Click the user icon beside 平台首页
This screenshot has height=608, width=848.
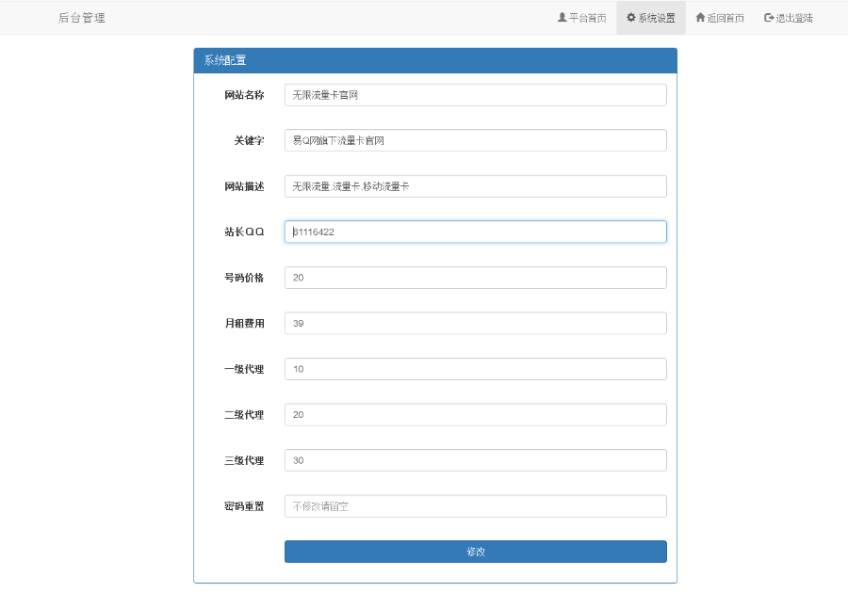click(x=562, y=17)
